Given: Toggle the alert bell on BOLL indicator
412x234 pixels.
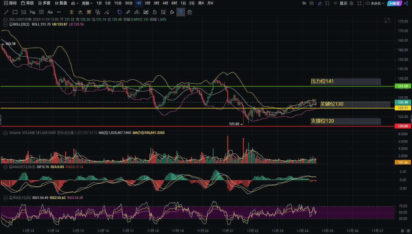Looking at the screenshot, I should [x=11, y=24].
